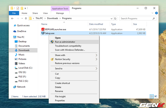This screenshot has width=166, height=108.
Task: Sort by the Size column
Action: 135,24
